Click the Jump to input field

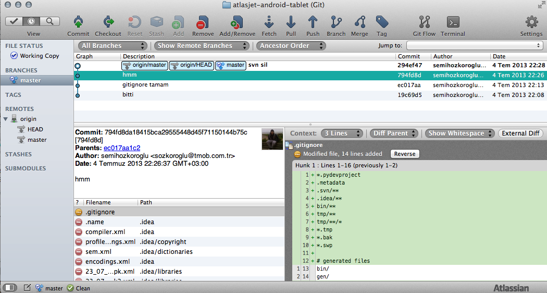475,46
